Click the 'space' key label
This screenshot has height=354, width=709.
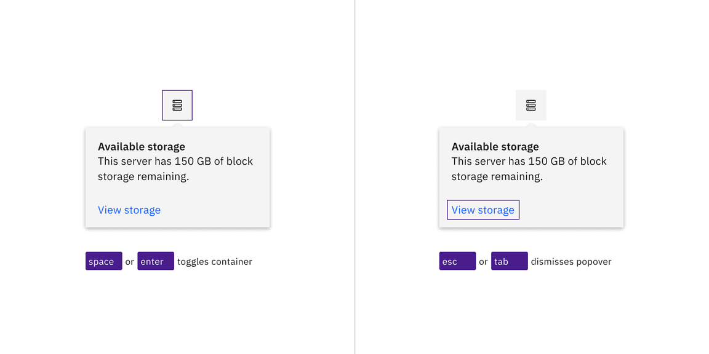coord(103,261)
